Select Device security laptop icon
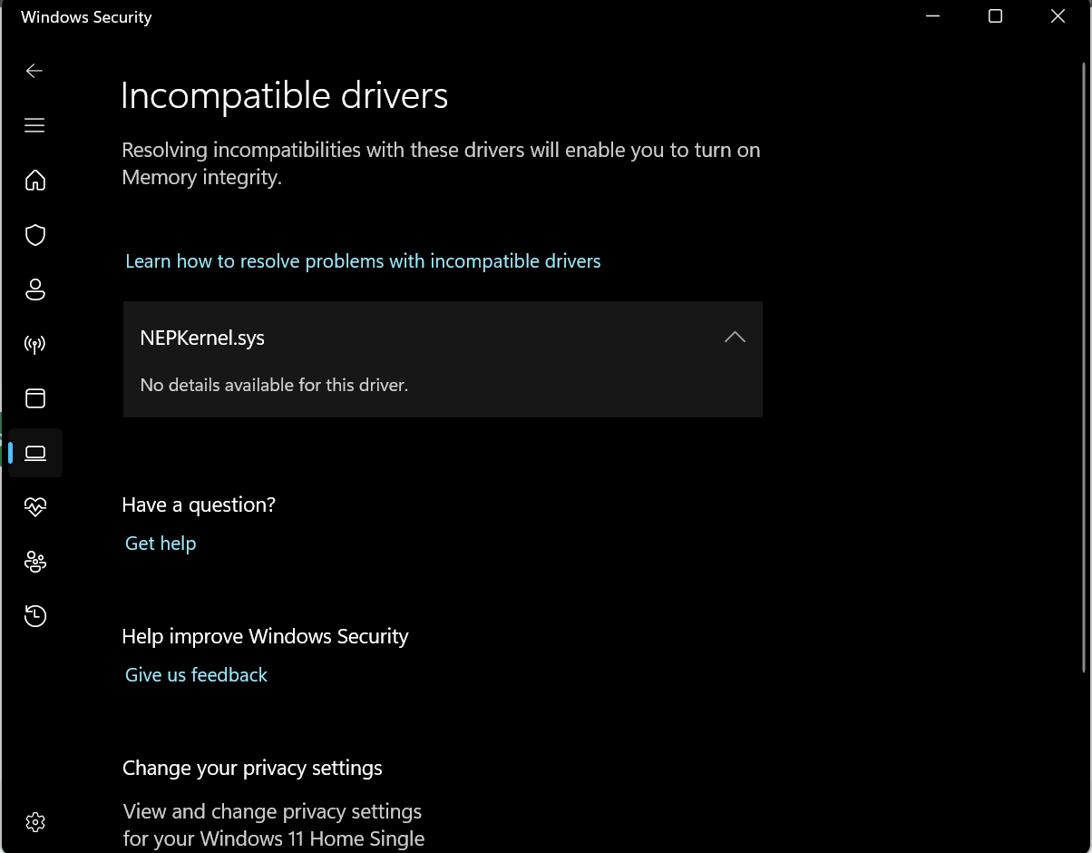1092x853 pixels. [35, 453]
